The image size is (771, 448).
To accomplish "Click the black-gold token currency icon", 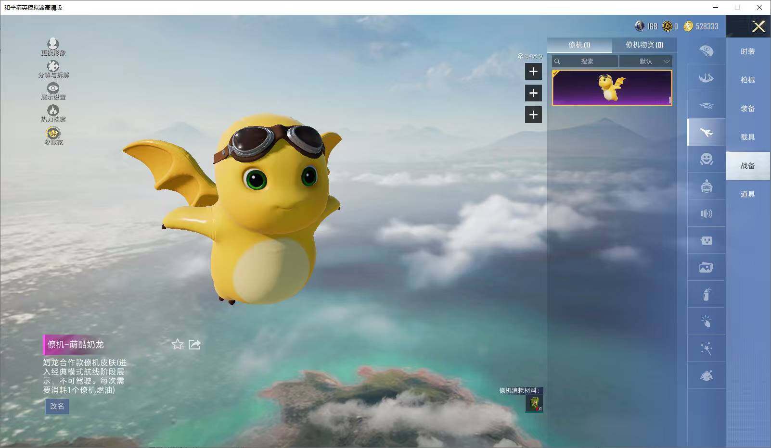I will coord(667,26).
